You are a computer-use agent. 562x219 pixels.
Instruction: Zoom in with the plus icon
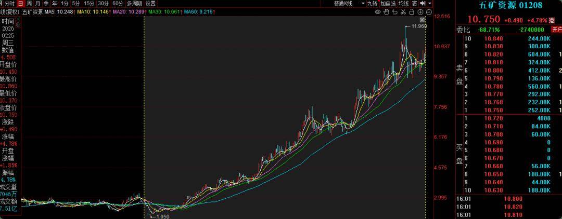coord(420,12)
